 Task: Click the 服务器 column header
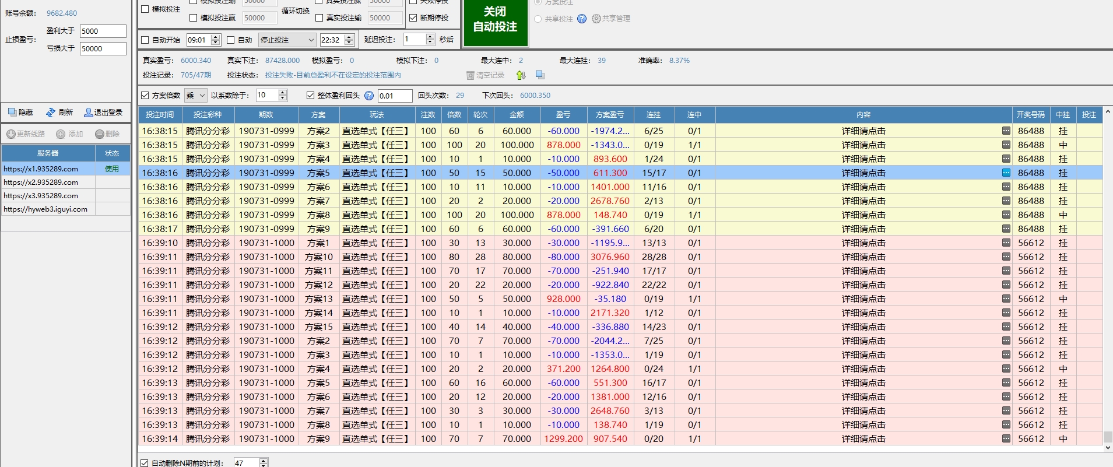(48, 153)
